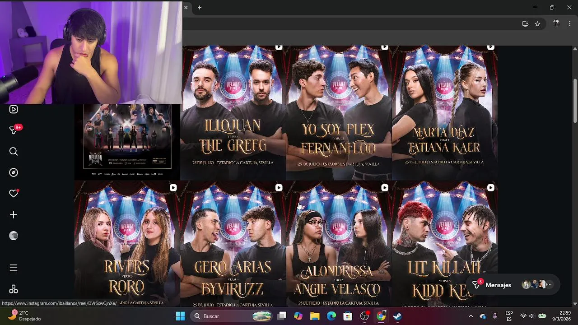Open the 'Also from Meta' apps icon
578x325 pixels.
14,289
